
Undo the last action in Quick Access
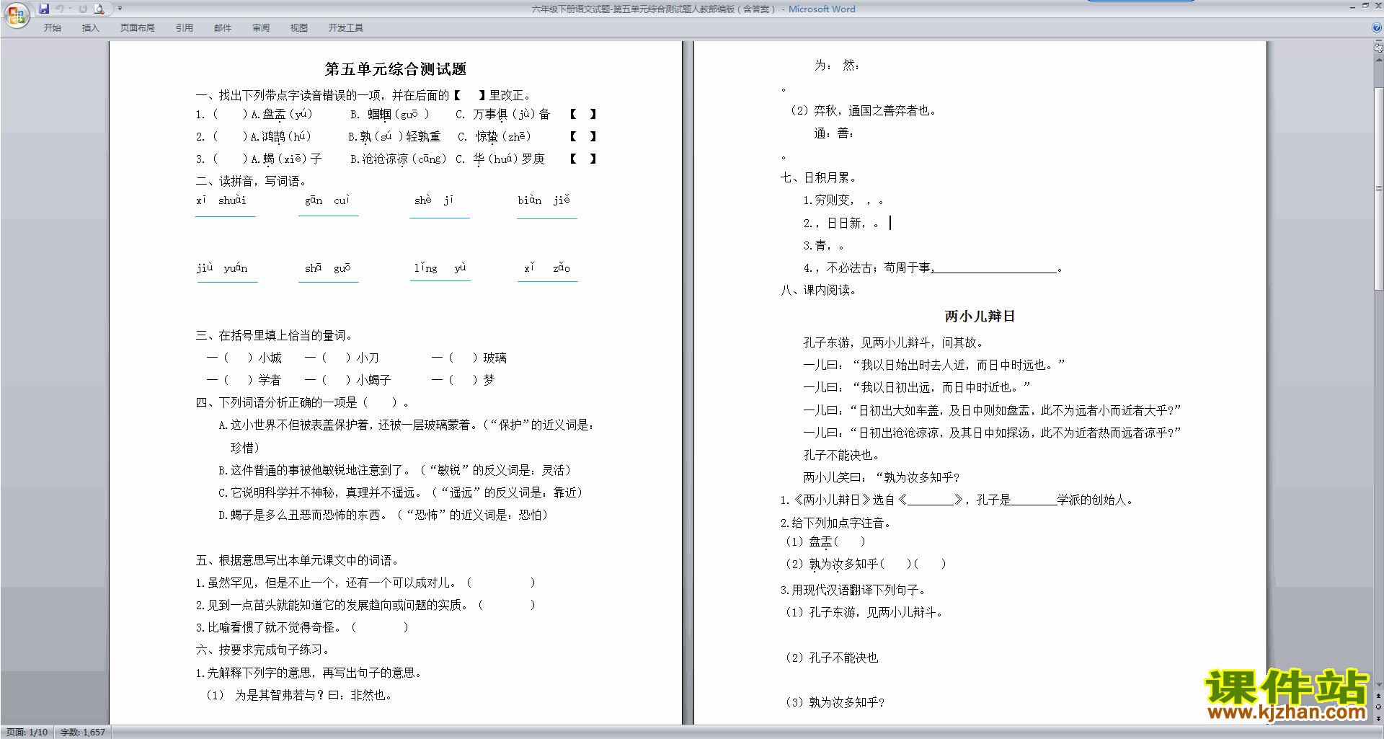coord(60,9)
